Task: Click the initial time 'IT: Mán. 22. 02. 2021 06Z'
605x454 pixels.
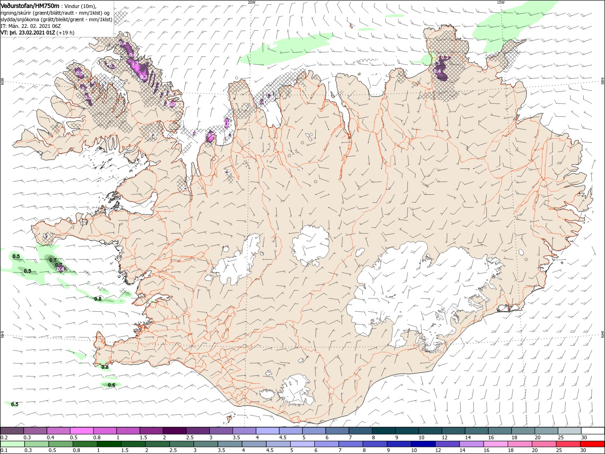Action: (x=31, y=26)
